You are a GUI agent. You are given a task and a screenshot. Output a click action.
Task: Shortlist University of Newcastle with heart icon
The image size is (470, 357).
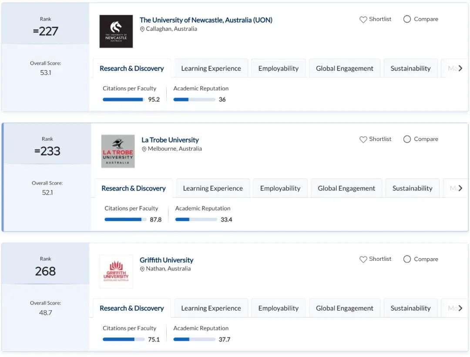tap(363, 20)
